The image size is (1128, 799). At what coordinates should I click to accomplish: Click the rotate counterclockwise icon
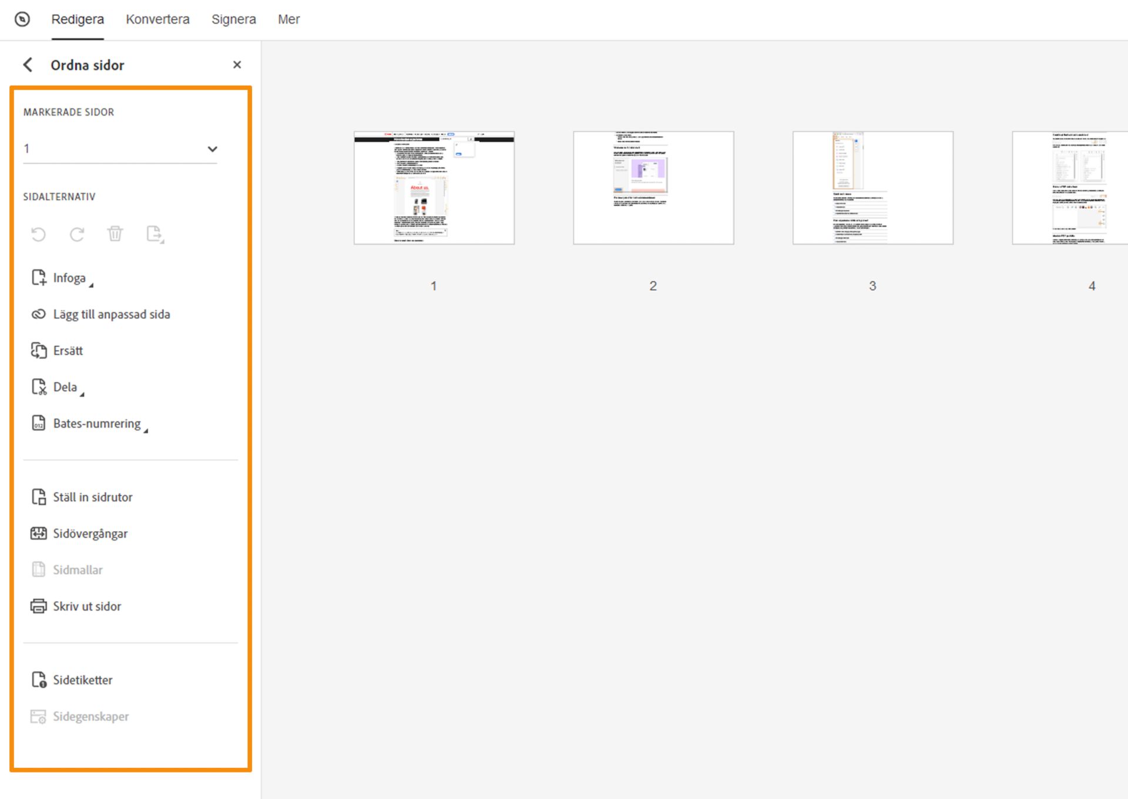tap(38, 234)
